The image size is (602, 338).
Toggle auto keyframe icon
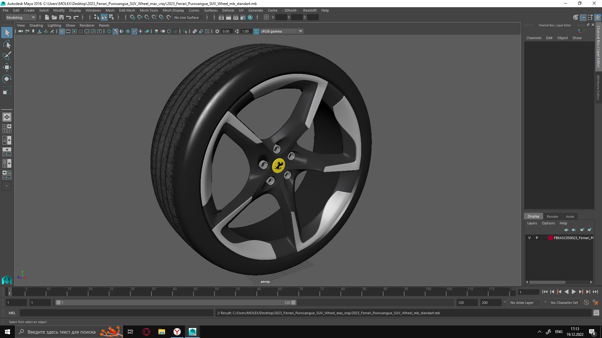click(x=586, y=303)
